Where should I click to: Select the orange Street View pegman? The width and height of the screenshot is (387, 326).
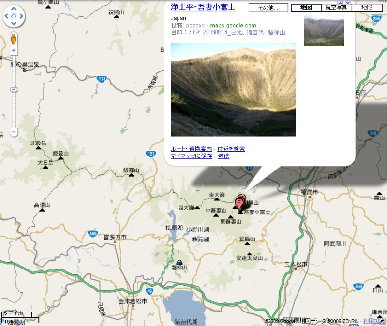click(14, 39)
